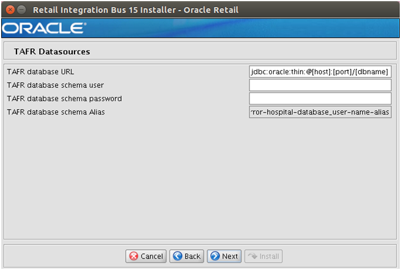Close the installer window with red button
The width and height of the screenshot is (401, 270).
pos(10,10)
